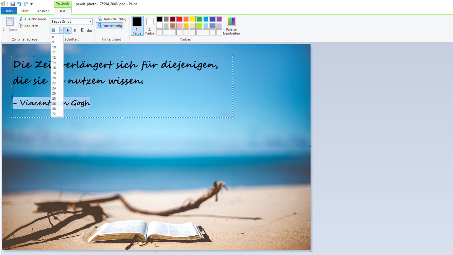Image resolution: width=453 pixels, height=255 pixels.
Task: Open the quick access toolbar customize arrow
Action: pos(31,4)
